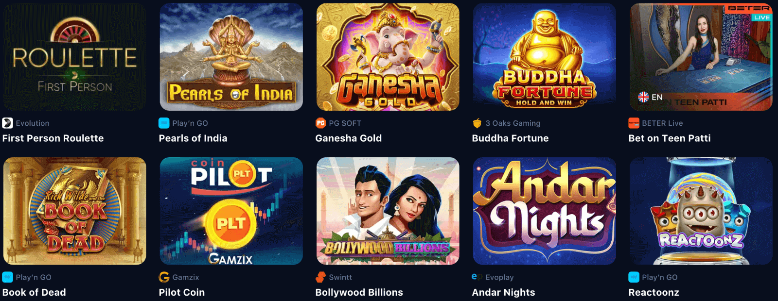Open the Bet on Teen Patti live thumbnail
The width and height of the screenshot is (778, 301).
tap(701, 57)
